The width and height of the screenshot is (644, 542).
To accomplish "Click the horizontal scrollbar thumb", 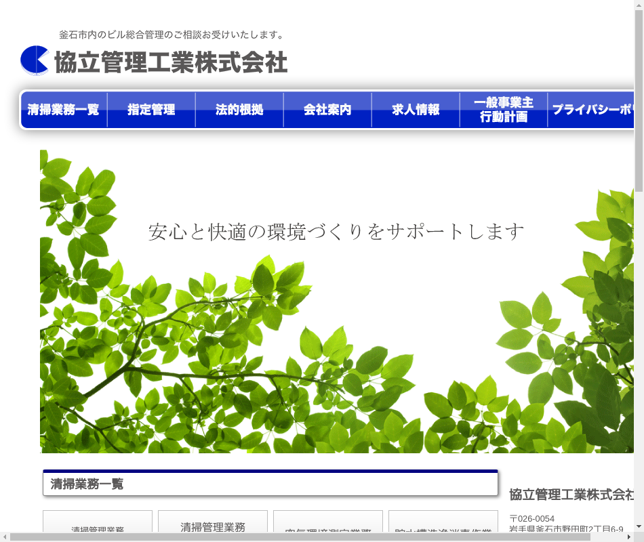I will click(x=300, y=537).
